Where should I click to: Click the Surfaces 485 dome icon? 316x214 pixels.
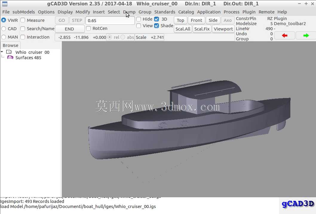[x=10, y=57]
